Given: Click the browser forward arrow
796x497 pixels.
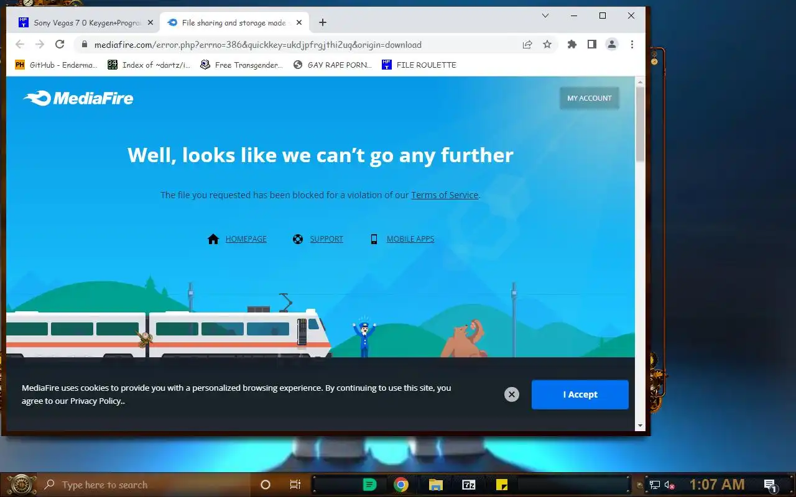Looking at the screenshot, I should point(40,44).
